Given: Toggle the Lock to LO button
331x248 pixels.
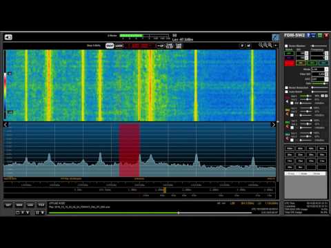Looking at the screenshot, I should (x=170, y=45).
